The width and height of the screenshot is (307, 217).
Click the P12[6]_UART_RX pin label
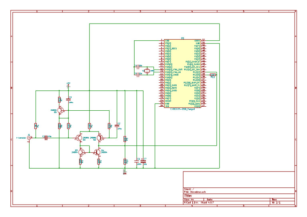pos(192,83)
